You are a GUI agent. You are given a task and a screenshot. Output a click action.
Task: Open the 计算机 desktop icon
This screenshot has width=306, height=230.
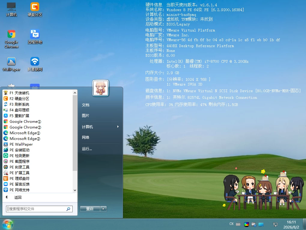click(x=11, y=9)
